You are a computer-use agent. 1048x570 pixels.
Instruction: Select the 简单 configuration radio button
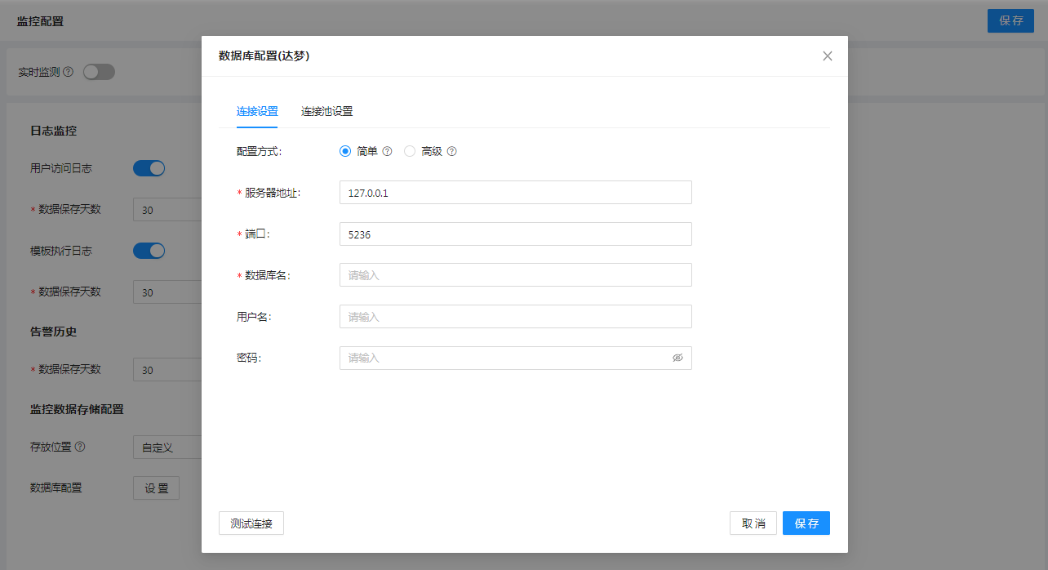click(345, 151)
